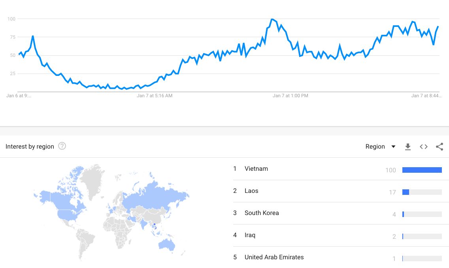Screen dimensions: 449x268
Task: Select Laos in the region list
Action: click(251, 191)
